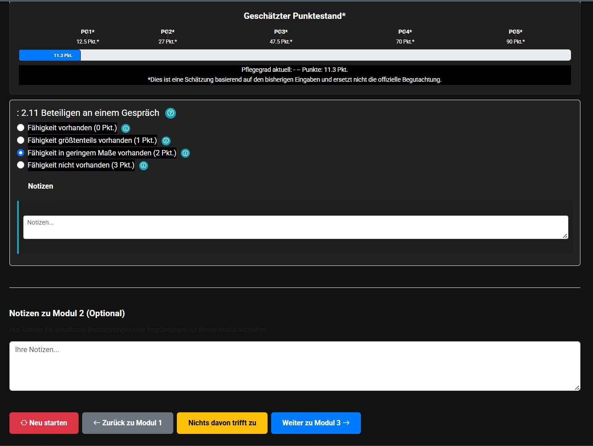This screenshot has height=446, width=593.
Task: Click resize corner of module notes textarea
Action: [577, 387]
